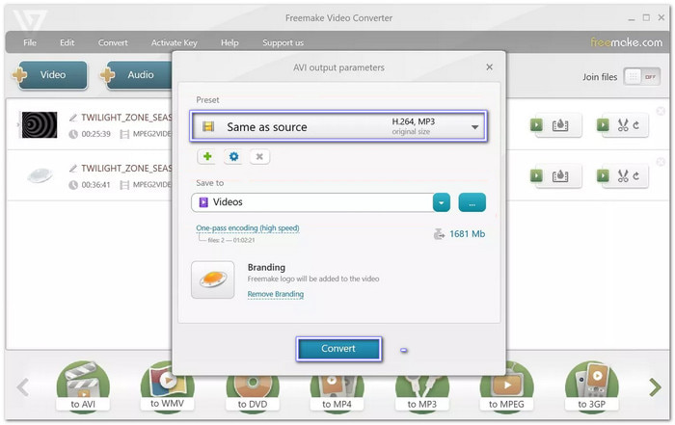Image resolution: width=675 pixels, height=425 pixels.
Task: Maximize the Freemake Video Converter window
Action: pyautogui.click(x=646, y=17)
